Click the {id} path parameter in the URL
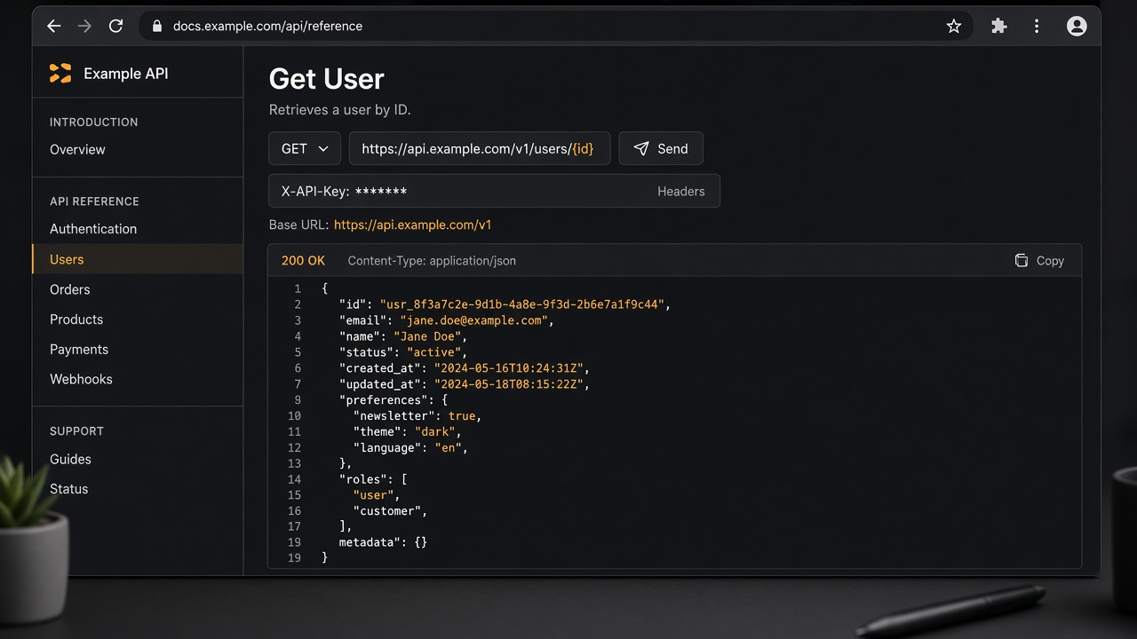The height and width of the screenshot is (639, 1137). [x=583, y=148]
